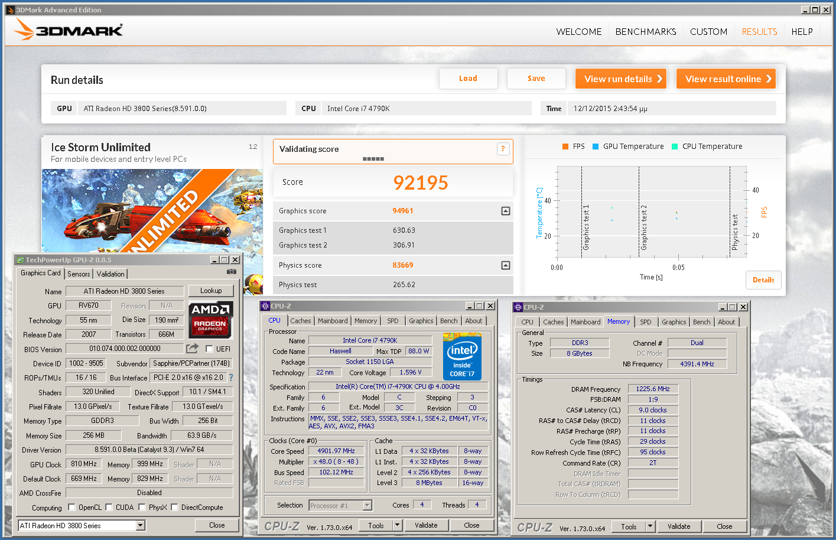Switch to Caches tab in CPU-Z CPU window
Screen dimensions: 836x540
pyautogui.click(x=300, y=321)
